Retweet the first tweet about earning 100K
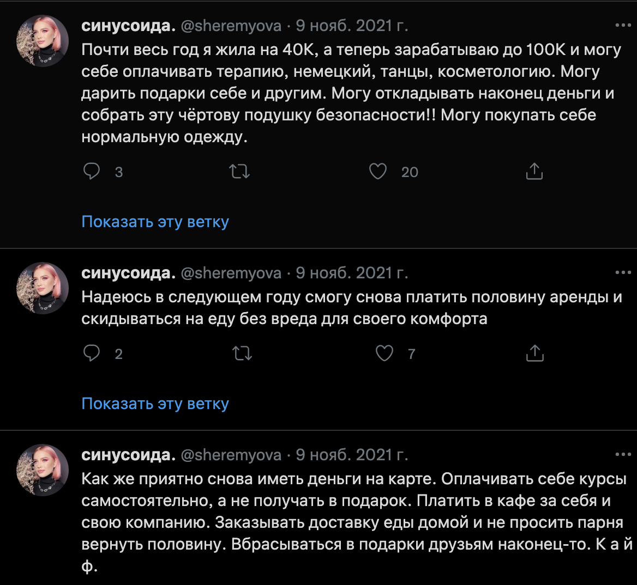The image size is (637, 585). tap(239, 172)
